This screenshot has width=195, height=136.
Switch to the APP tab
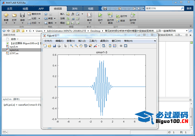coord(41,8)
